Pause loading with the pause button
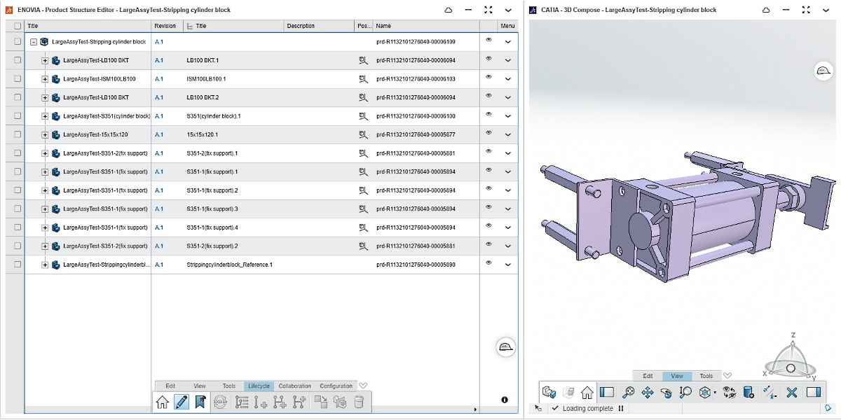 coord(621,408)
